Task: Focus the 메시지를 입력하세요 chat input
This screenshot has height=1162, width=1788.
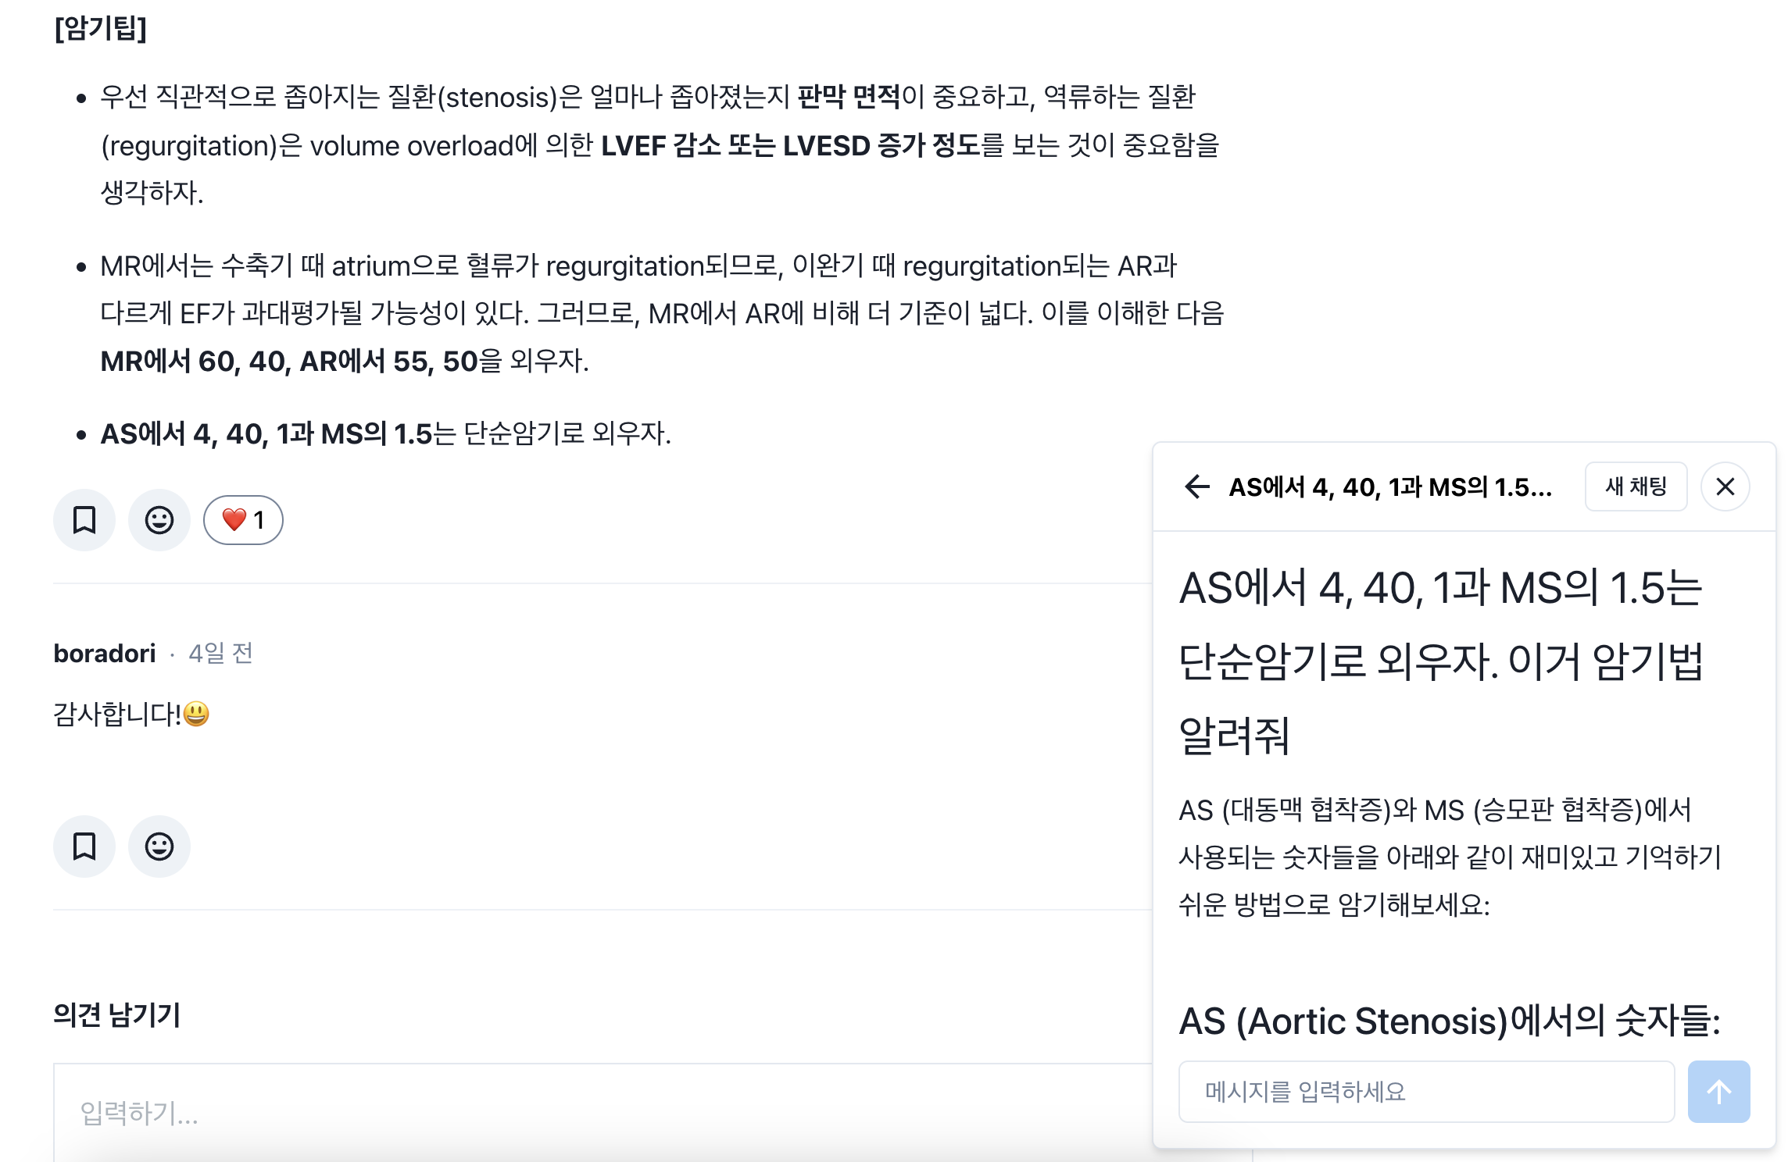Action: [x=1427, y=1091]
